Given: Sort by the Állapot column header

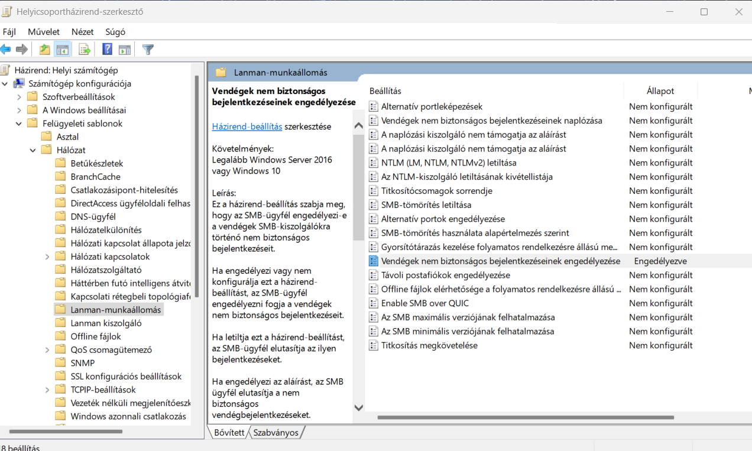Looking at the screenshot, I should pyautogui.click(x=660, y=91).
